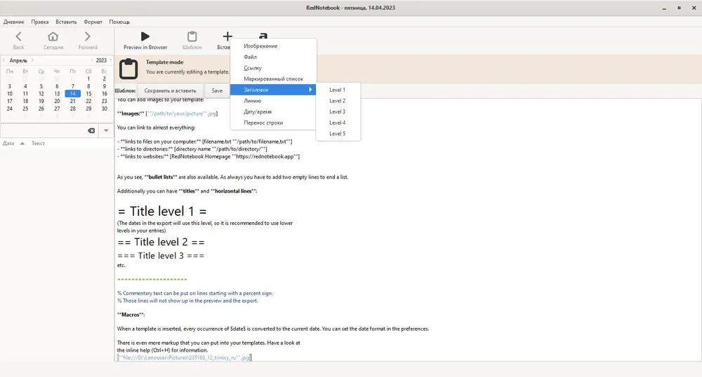
Task: Go to the previous year arrow beside 2023
Action: 92,60
